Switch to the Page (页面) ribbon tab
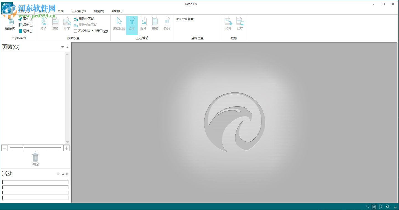This screenshot has width=399, height=210. point(61,11)
